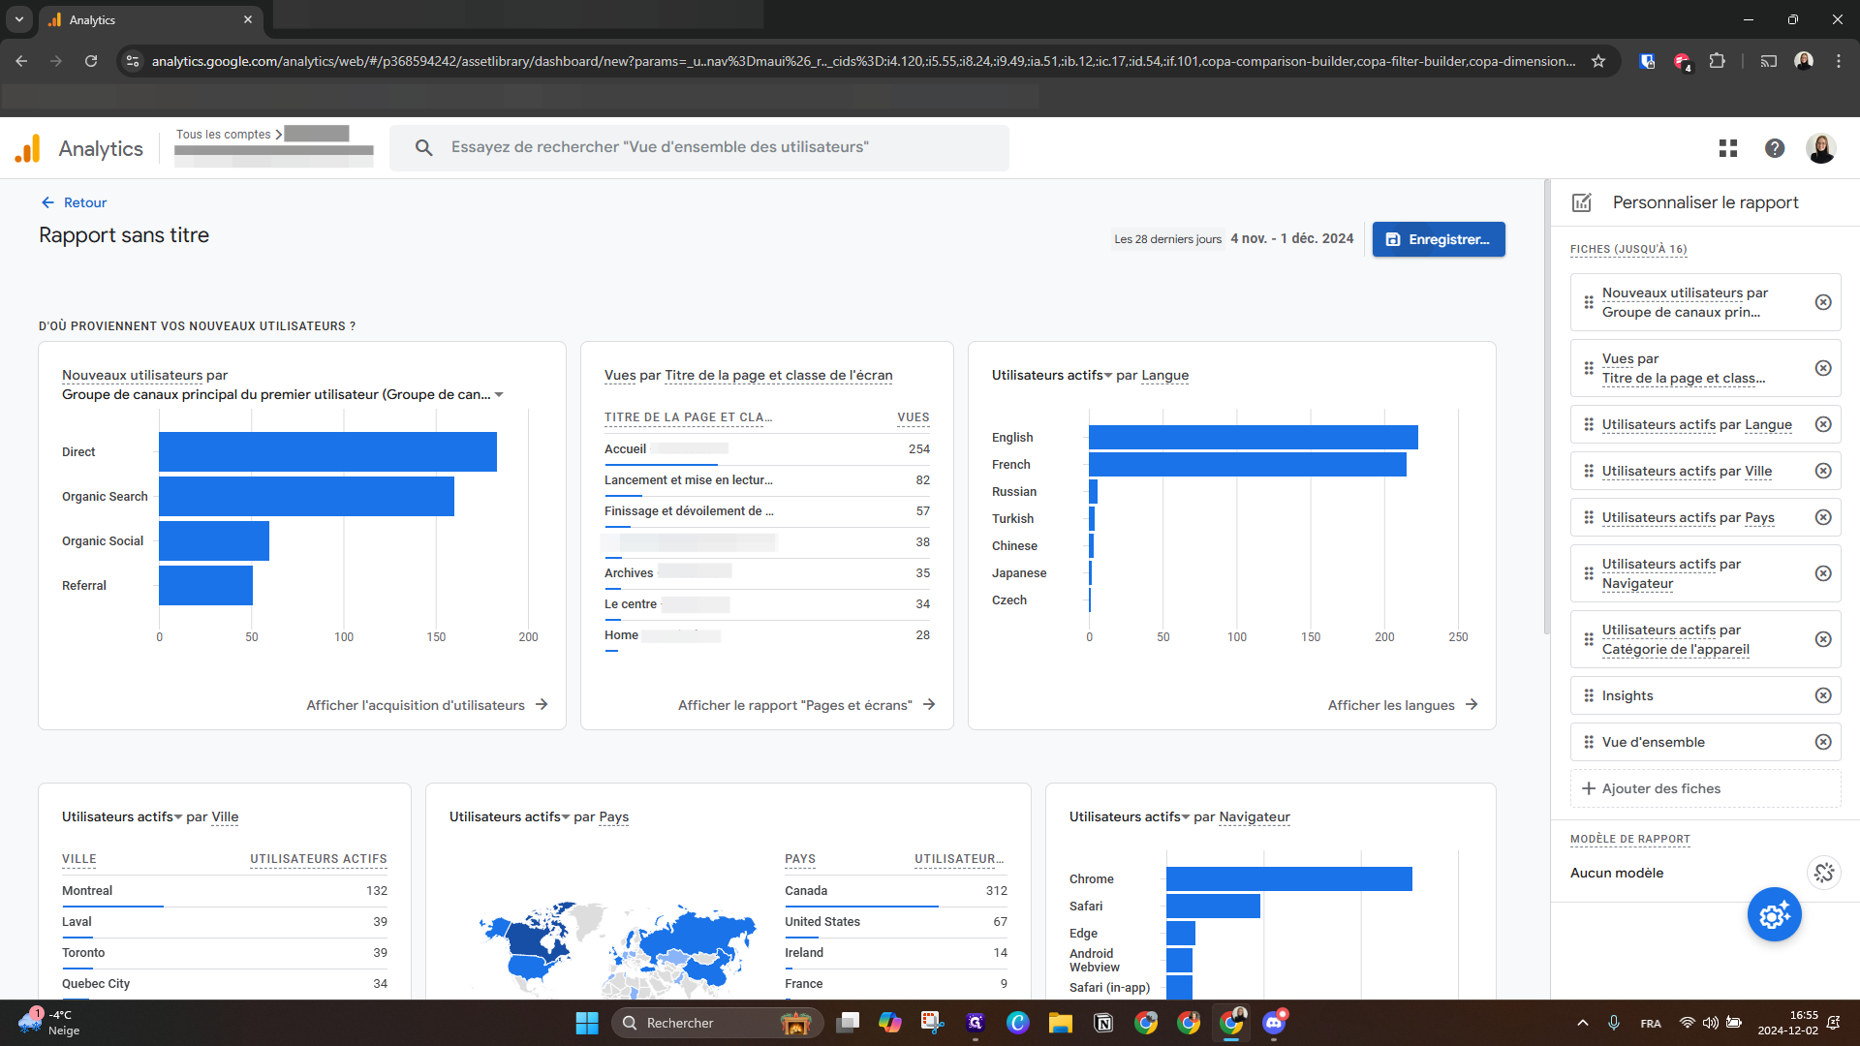Viewport: 1860px width, 1046px height.
Task: Remove the Vue d'ensemble card
Action: point(1823,742)
